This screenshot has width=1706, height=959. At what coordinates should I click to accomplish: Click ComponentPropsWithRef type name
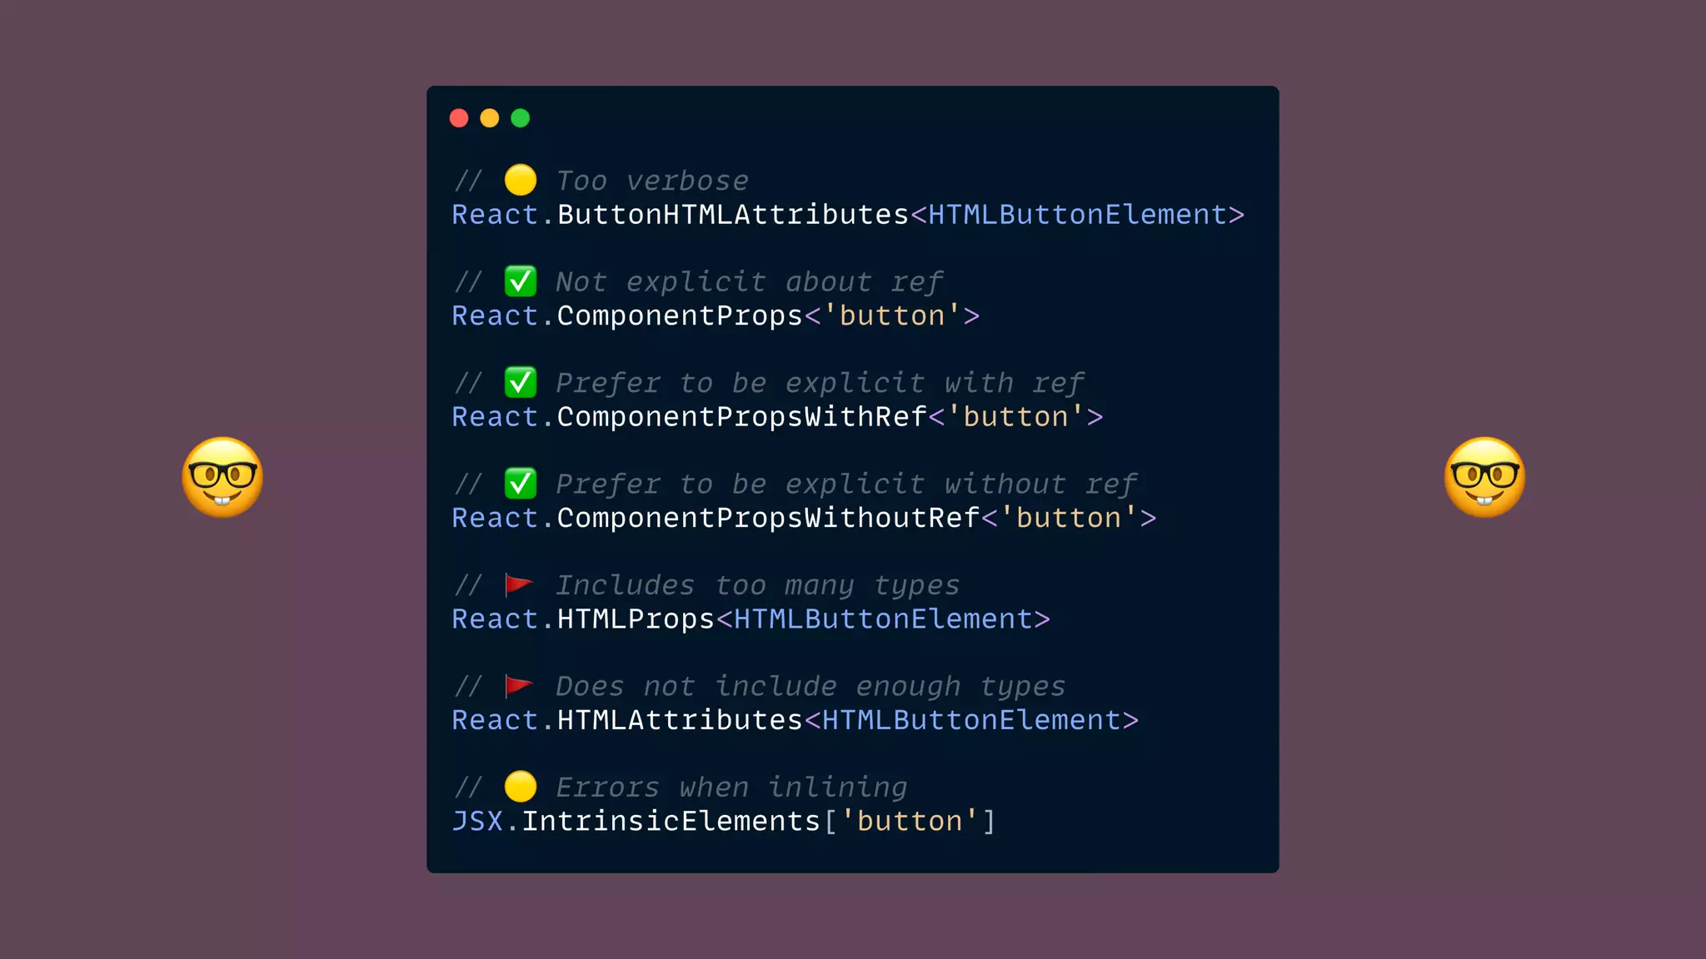741,417
